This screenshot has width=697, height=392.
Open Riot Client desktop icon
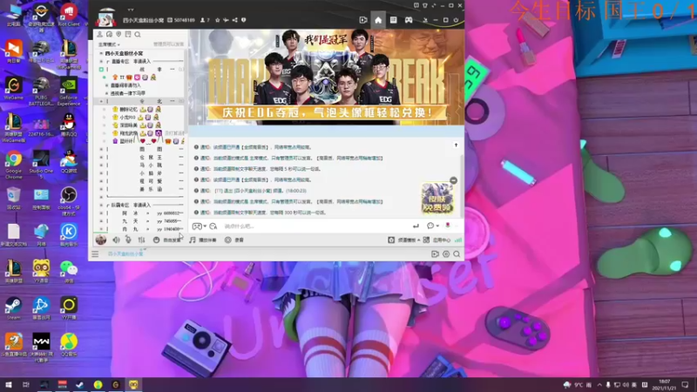[69, 15]
